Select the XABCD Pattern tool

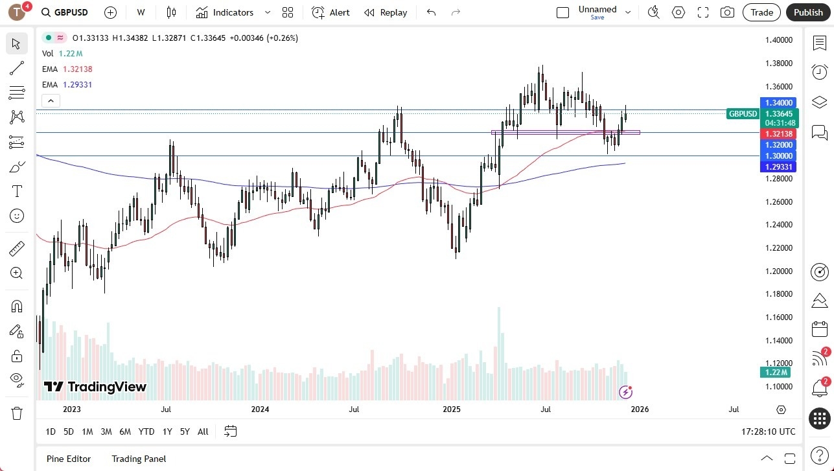[x=16, y=116]
